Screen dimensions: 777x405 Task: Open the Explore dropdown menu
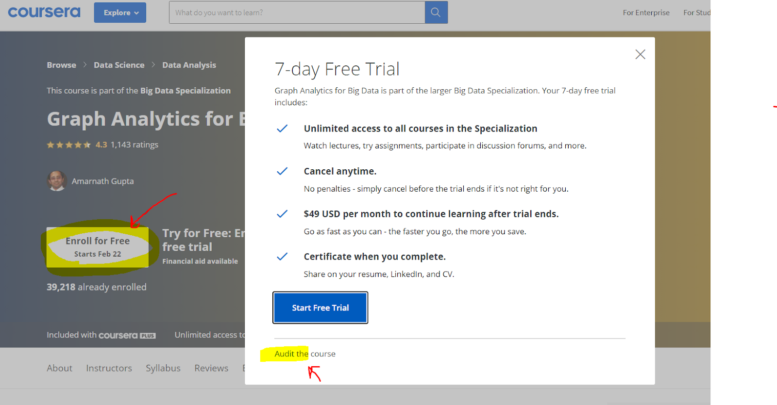tap(120, 13)
